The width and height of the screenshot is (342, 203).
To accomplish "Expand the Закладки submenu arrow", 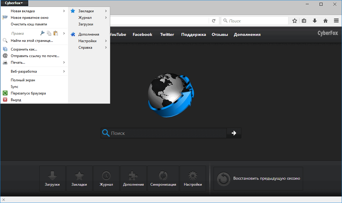I will tap(106, 11).
